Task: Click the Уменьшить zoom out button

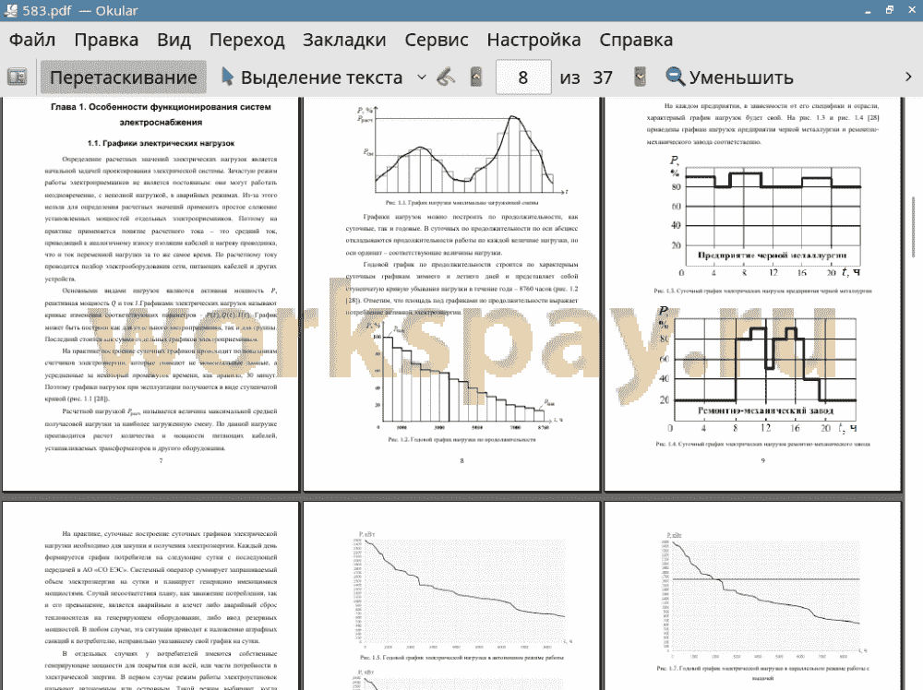Action: point(729,77)
